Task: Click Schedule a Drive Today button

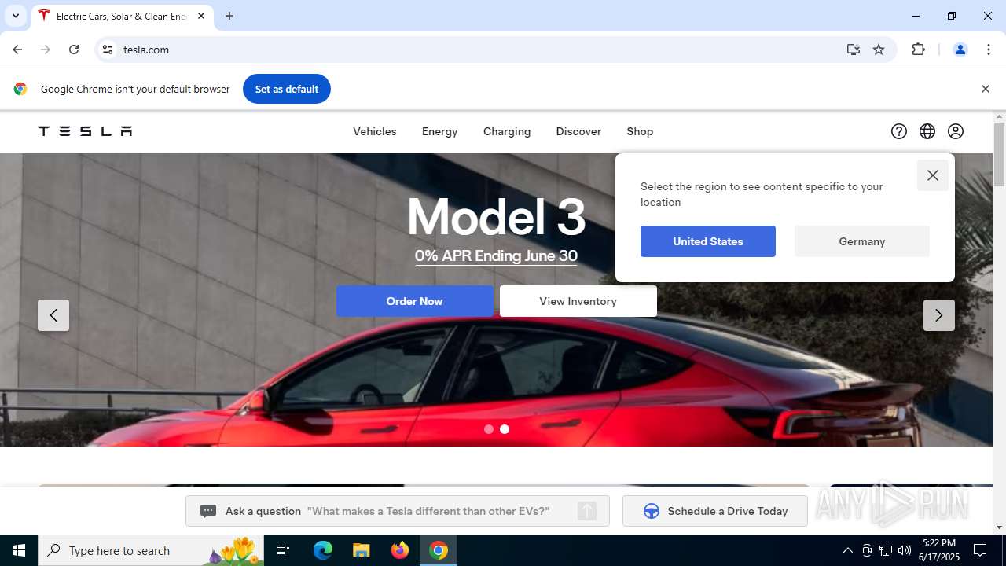Action: (x=715, y=511)
